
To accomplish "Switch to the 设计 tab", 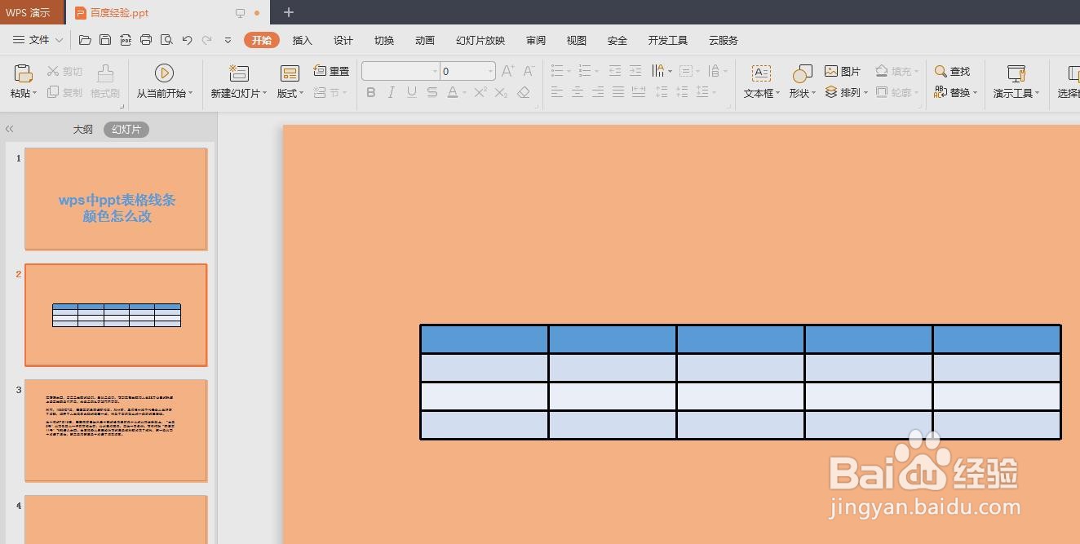I will tap(343, 40).
